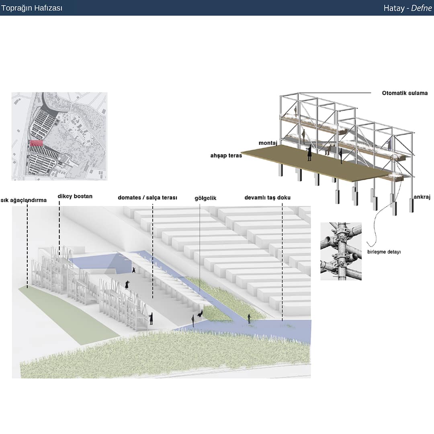Click the "Otomatik sulama" label
This screenshot has height=434, width=434.
point(405,93)
